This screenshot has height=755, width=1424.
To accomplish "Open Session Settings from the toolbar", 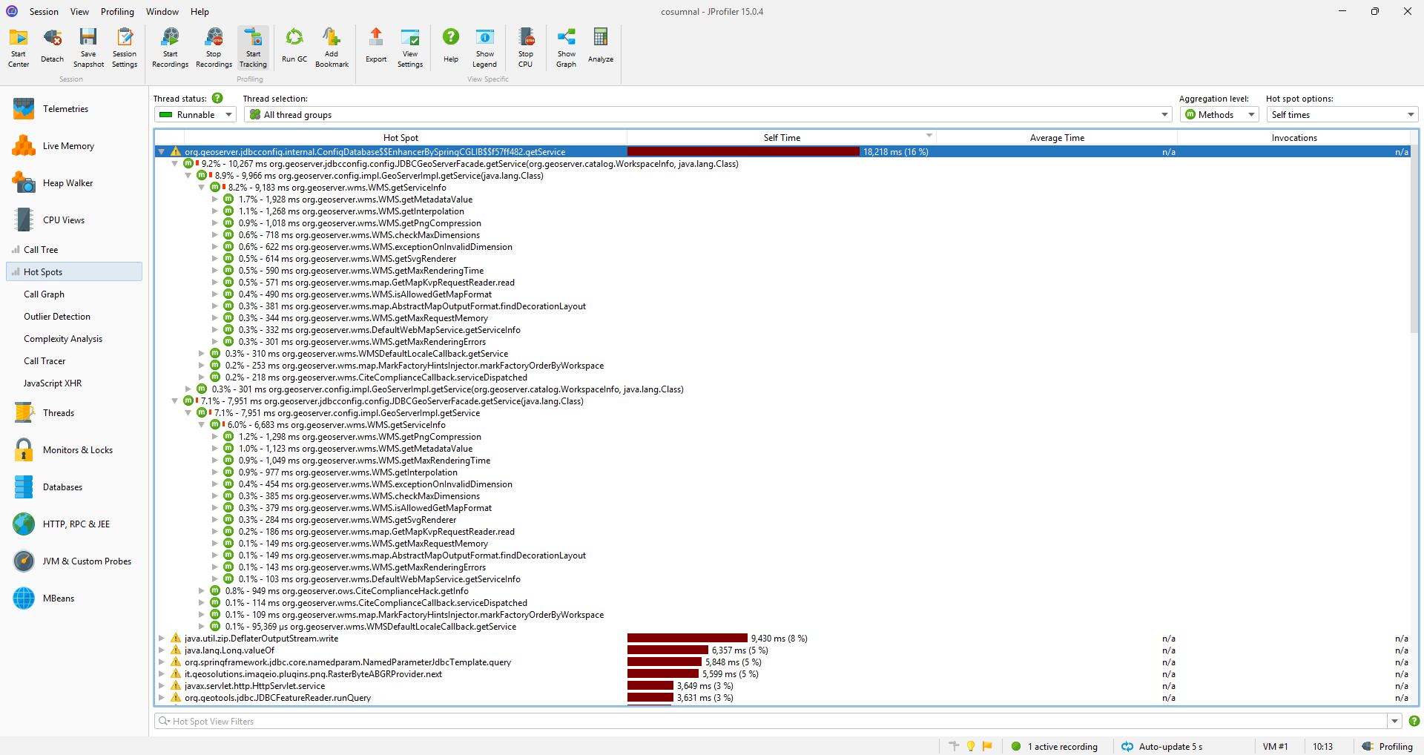I will click(125, 47).
